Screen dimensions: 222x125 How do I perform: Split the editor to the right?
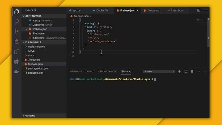(199, 10)
